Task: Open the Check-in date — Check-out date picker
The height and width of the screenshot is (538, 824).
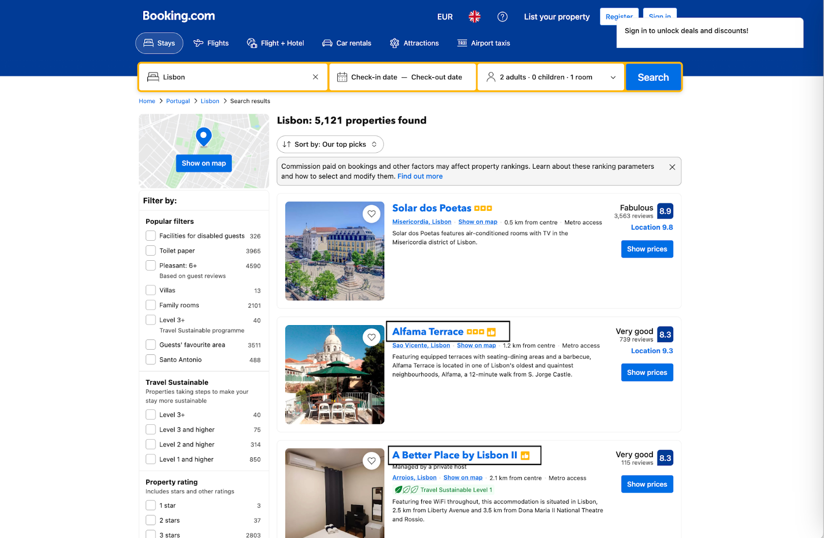Action: click(x=402, y=77)
